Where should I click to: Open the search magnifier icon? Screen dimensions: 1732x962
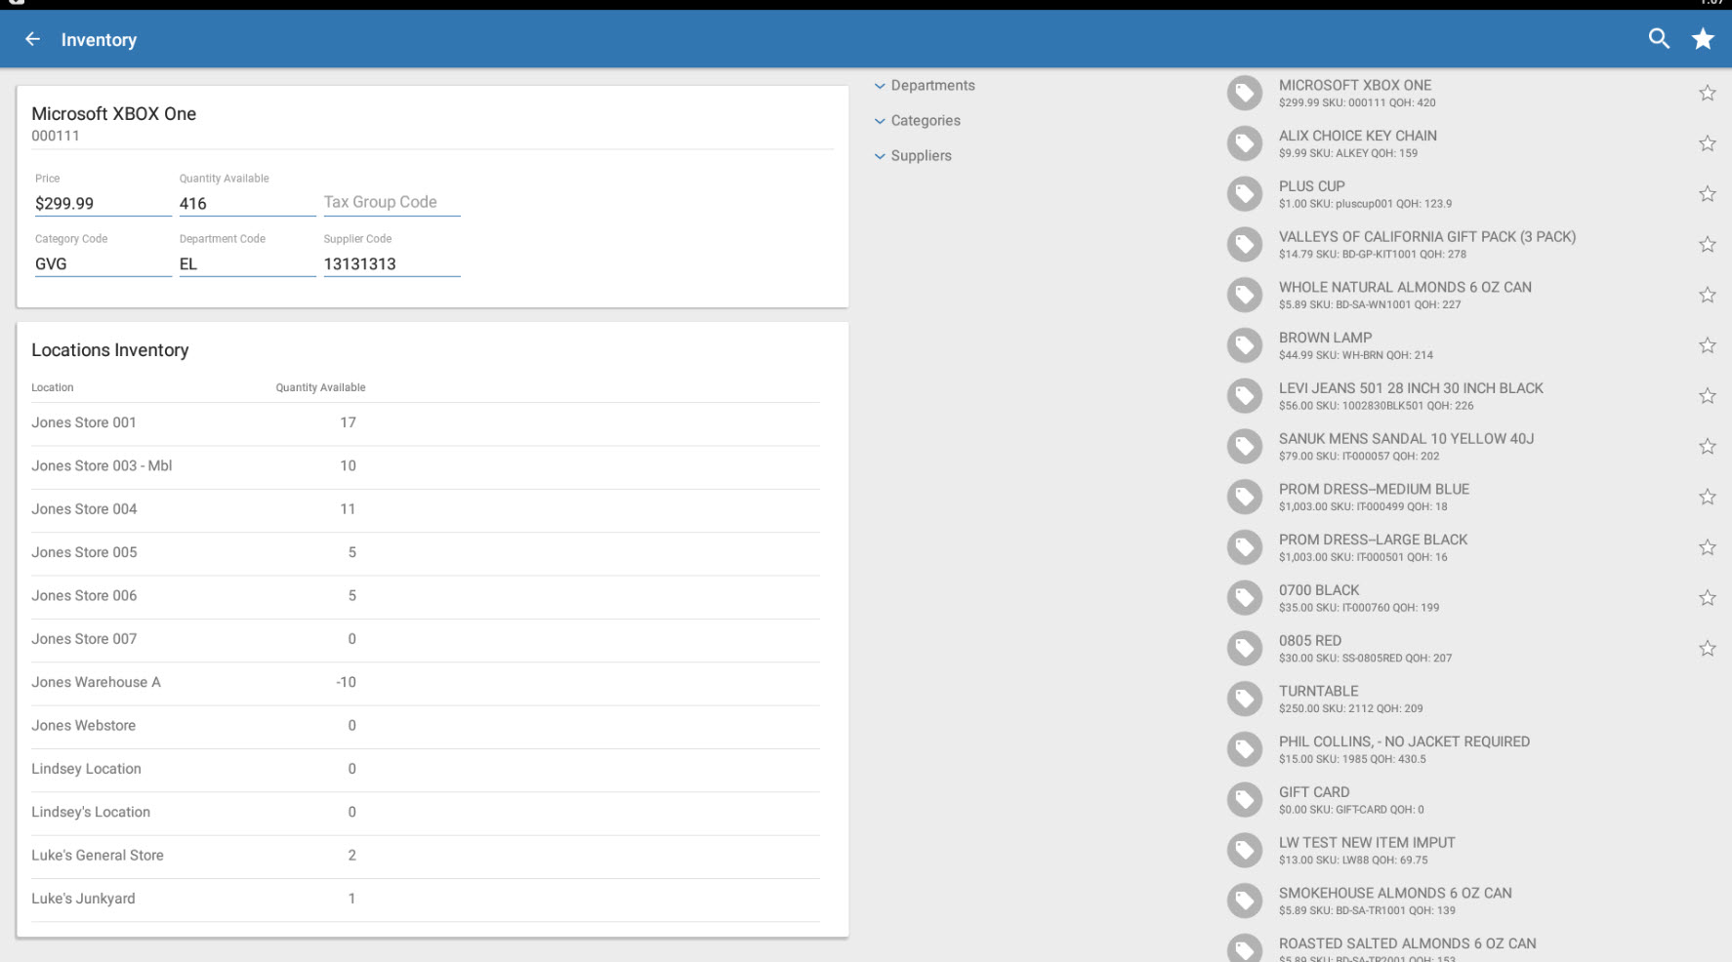point(1658,39)
